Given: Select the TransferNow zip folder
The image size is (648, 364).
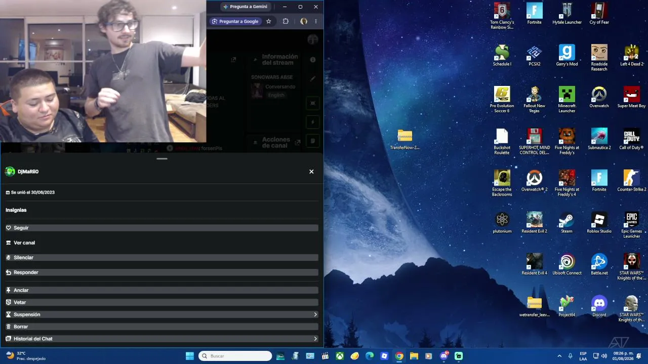Looking at the screenshot, I should coord(404,140).
